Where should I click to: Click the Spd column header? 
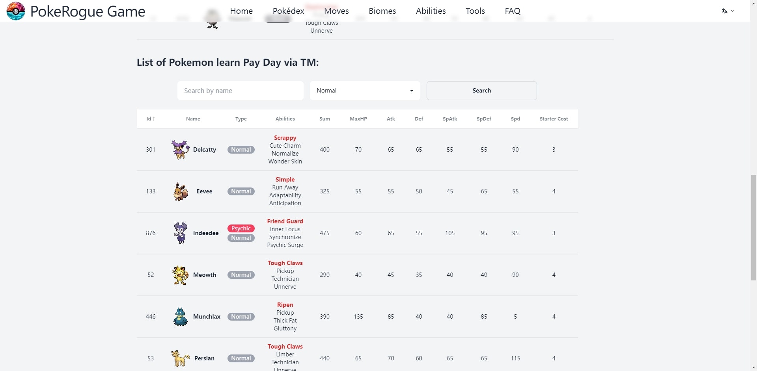pos(515,119)
